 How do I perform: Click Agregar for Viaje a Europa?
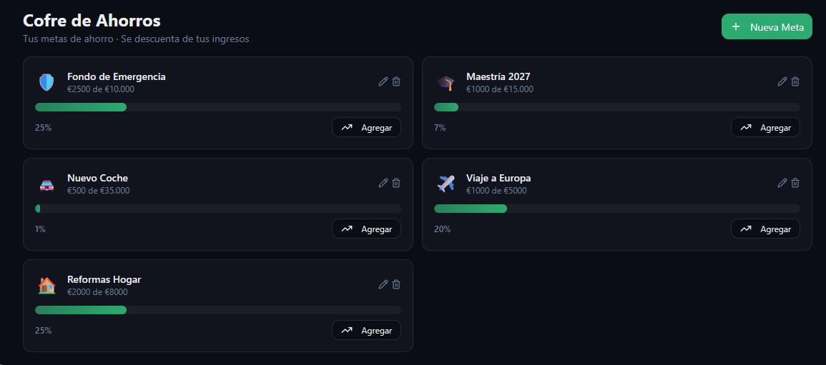point(765,229)
